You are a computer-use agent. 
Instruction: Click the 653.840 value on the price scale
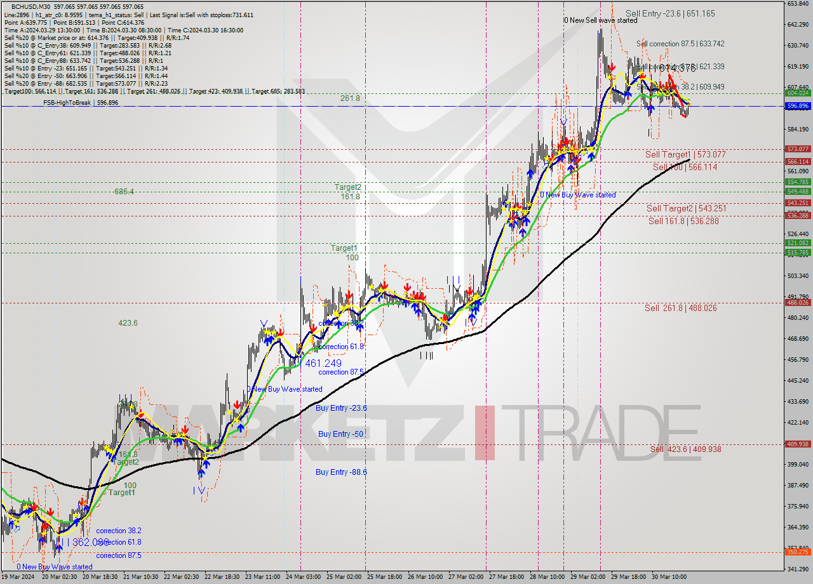pos(798,4)
